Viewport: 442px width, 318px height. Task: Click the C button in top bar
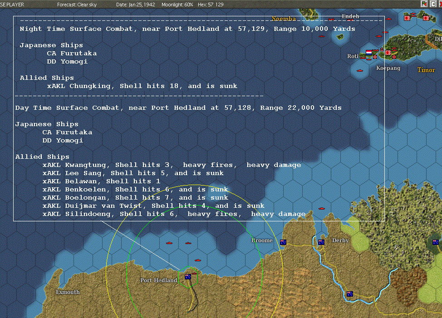pyautogui.click(x=433, y=4)
